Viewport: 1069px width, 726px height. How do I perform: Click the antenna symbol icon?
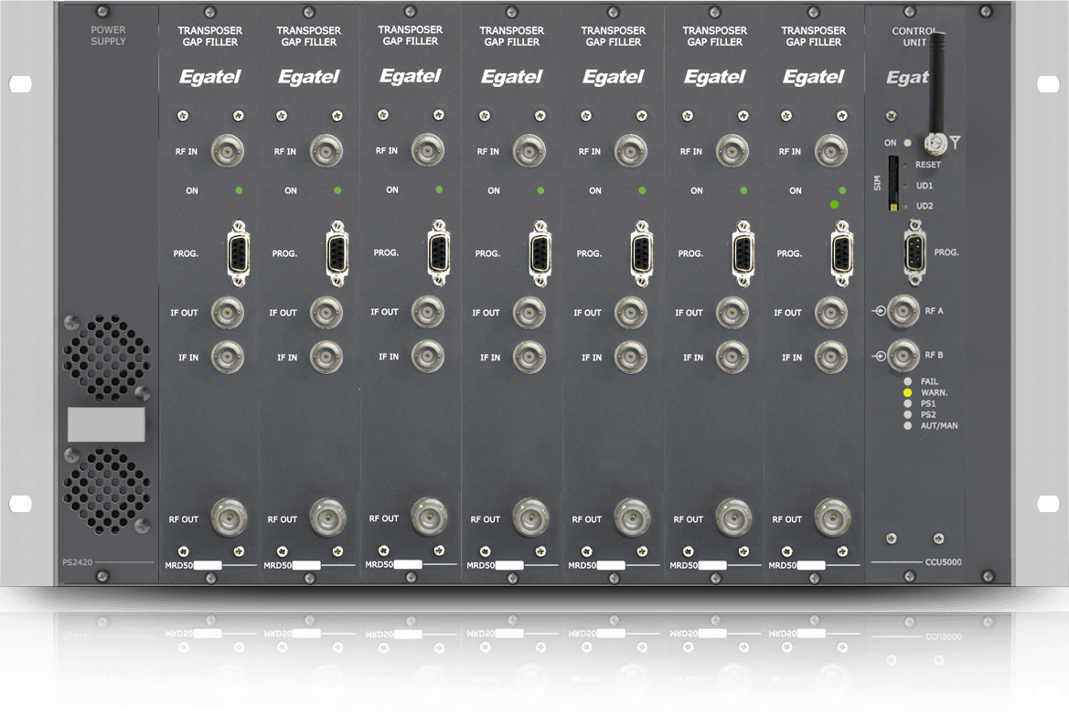(955, 143)
